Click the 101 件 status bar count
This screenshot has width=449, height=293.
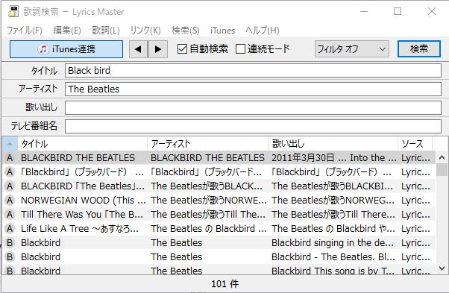pyautogui.click(x=224, y=284)
